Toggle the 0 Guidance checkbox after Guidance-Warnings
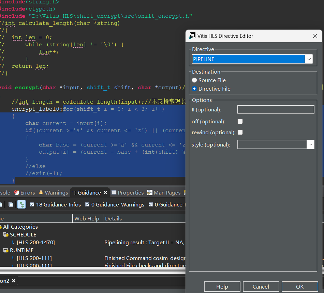Screen dimensions: 324x293 151,204
